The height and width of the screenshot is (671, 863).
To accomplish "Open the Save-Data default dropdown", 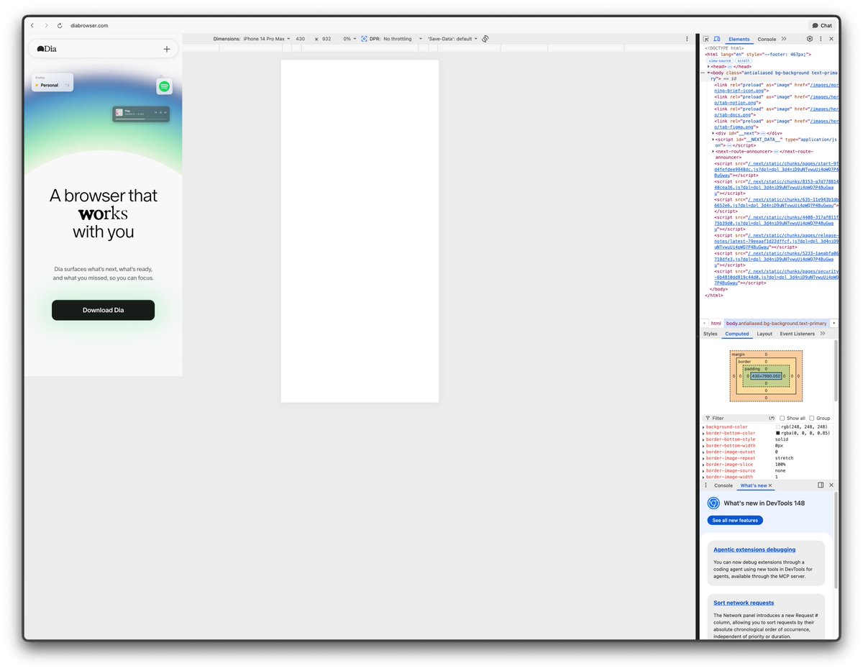I will point(452,39).
